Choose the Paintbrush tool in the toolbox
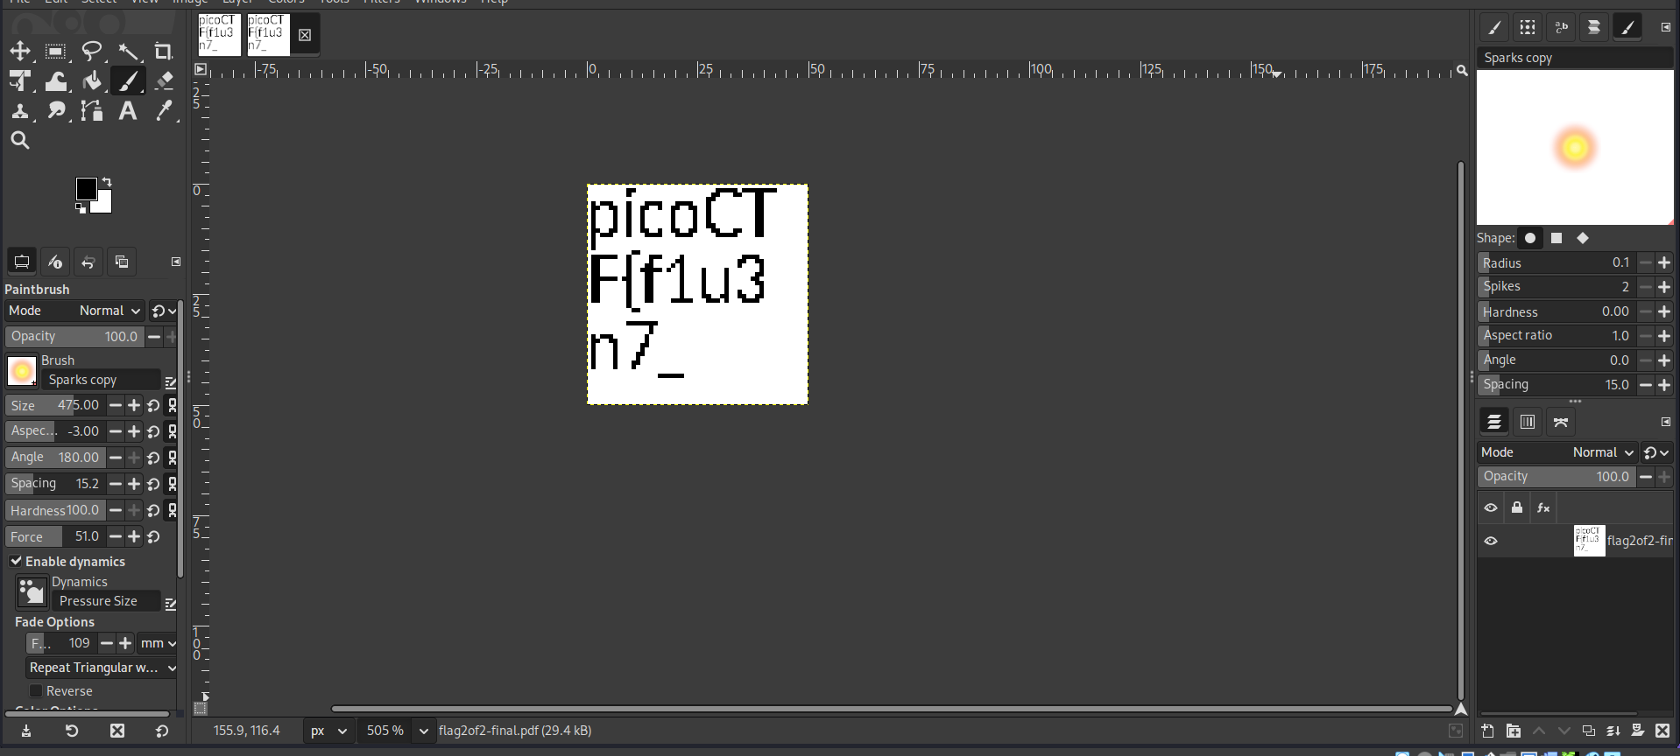Screen dimensions: 1680x756 128,81
